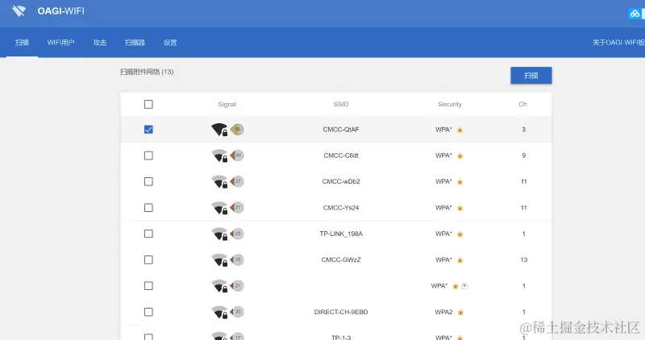This screenshot has height=340, width=645.
Task: Sort by the Security column header
Action: (450, 105)
